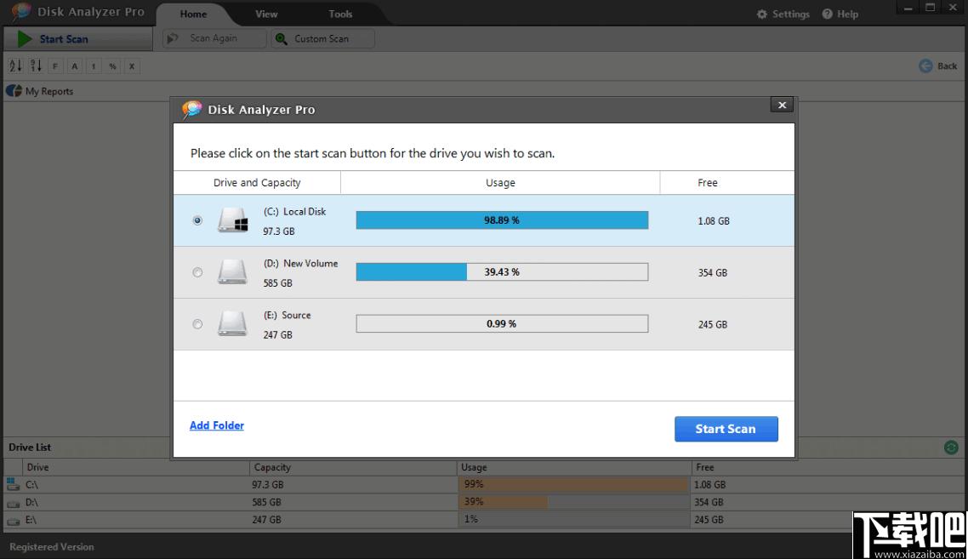Click the green refresh icon in Drive List
The image size is (968, 559).
click(951, 448)
